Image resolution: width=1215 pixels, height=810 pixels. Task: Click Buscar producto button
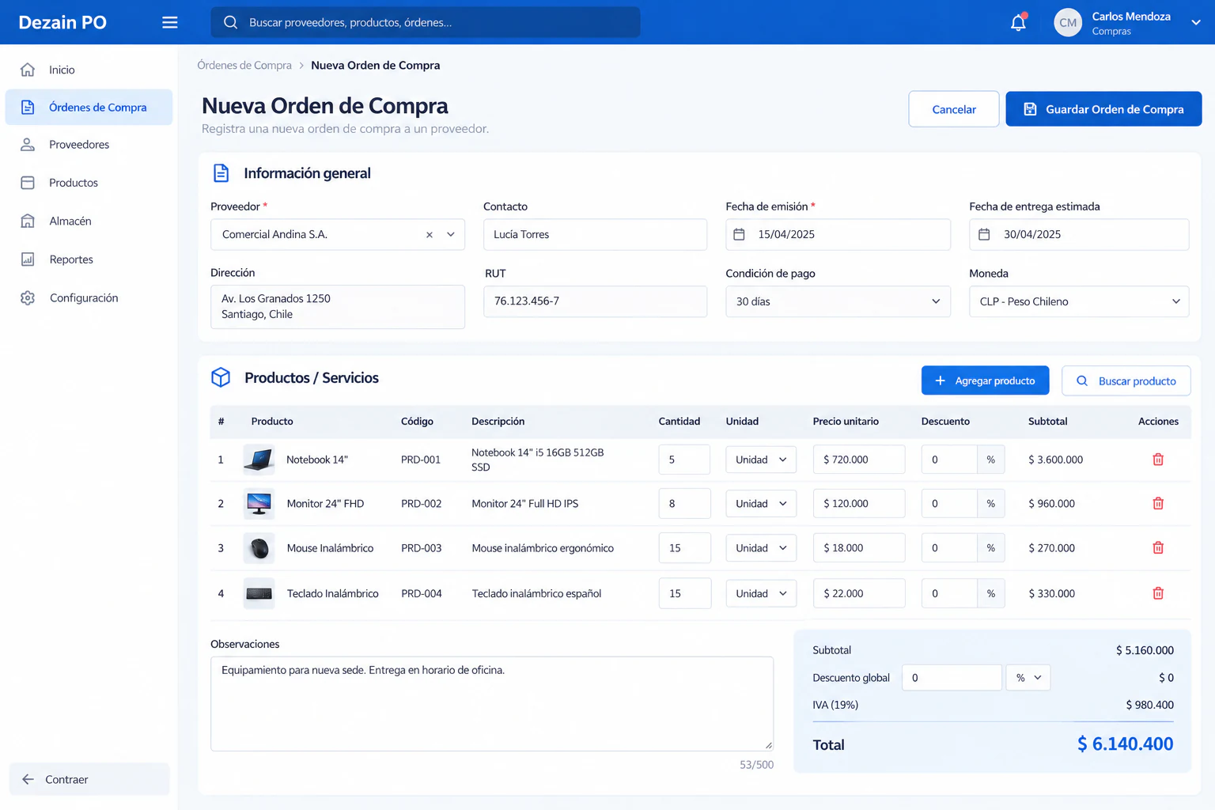click(x=1126, y=380)
